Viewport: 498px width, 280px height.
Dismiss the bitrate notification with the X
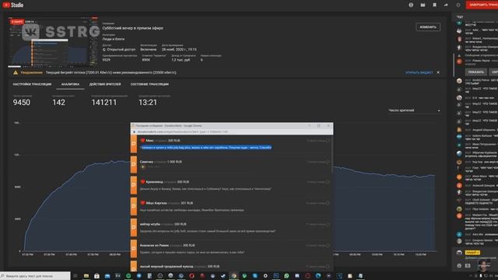click(438, 72)
